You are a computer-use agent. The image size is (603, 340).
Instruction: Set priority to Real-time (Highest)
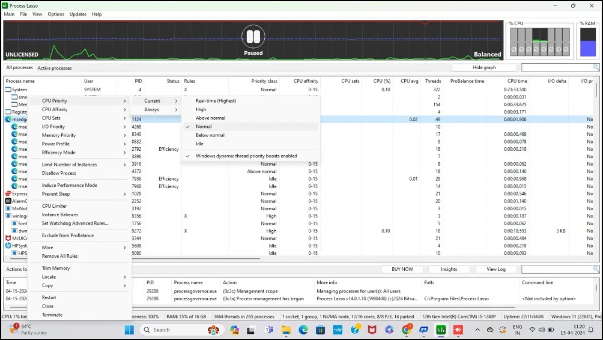point(250,101)
